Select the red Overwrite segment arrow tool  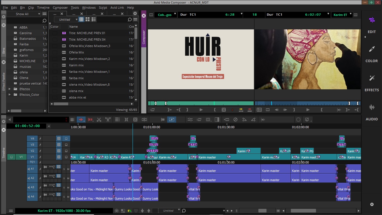pyautogui.click(x=81, y=120)
